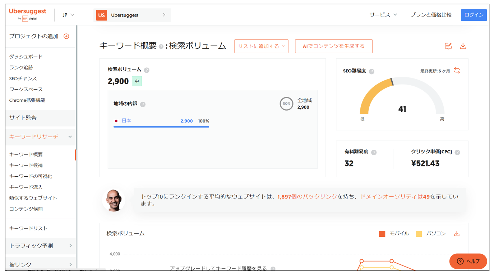Open サイト監査 section

click(x=41, y=118)
